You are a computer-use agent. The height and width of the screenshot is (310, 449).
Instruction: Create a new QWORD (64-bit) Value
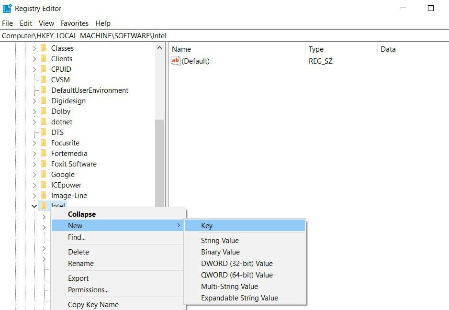pyautogui.click(x=245, y=275)
